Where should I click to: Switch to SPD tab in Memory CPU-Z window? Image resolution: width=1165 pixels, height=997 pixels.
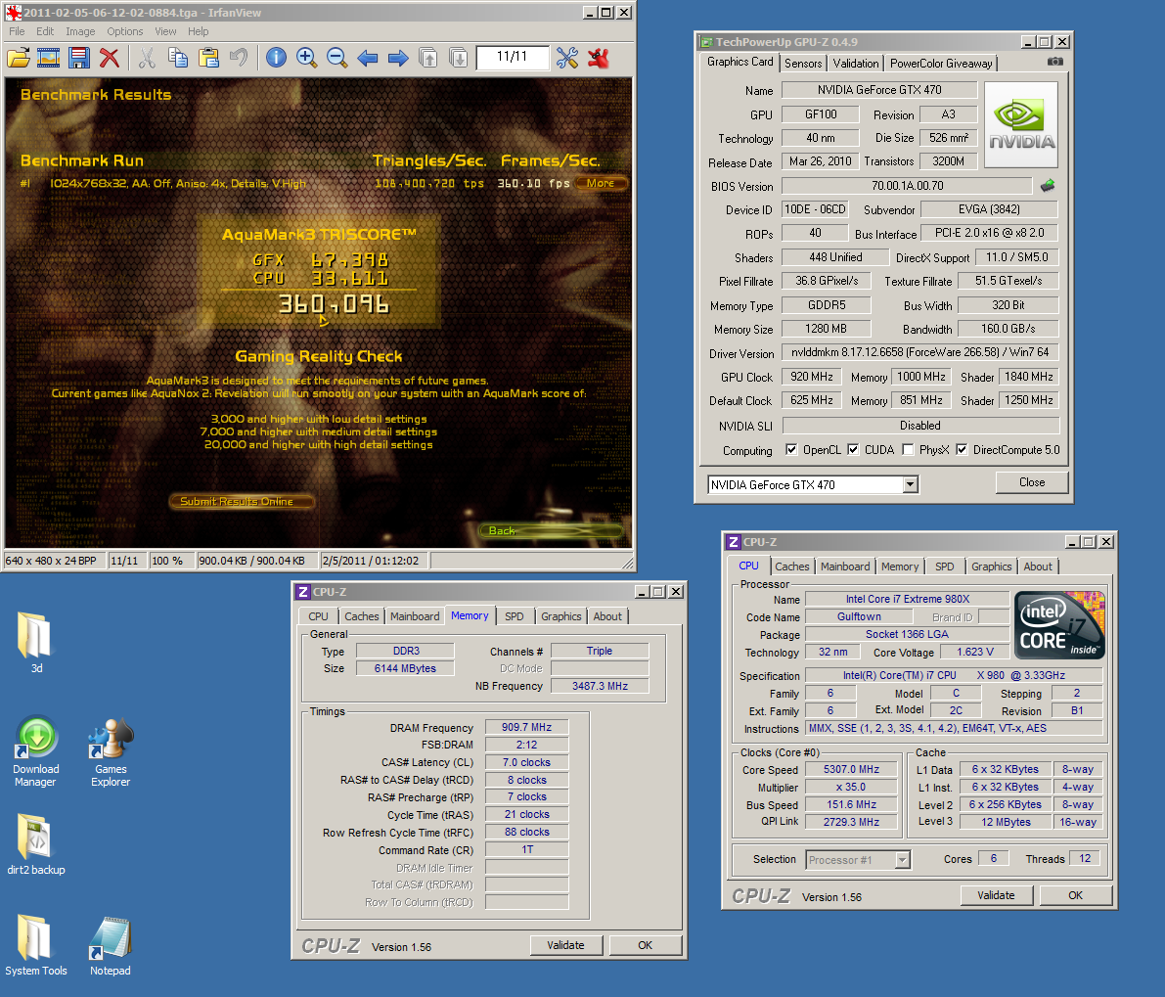click(515, 615)
